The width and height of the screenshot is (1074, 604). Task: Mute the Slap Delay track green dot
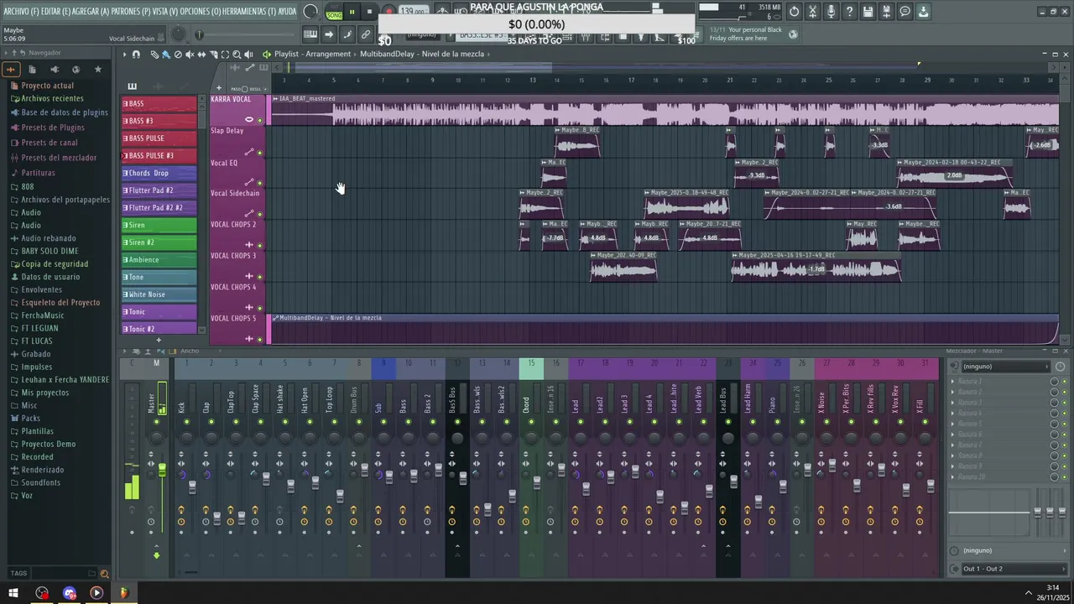point(260,153)
